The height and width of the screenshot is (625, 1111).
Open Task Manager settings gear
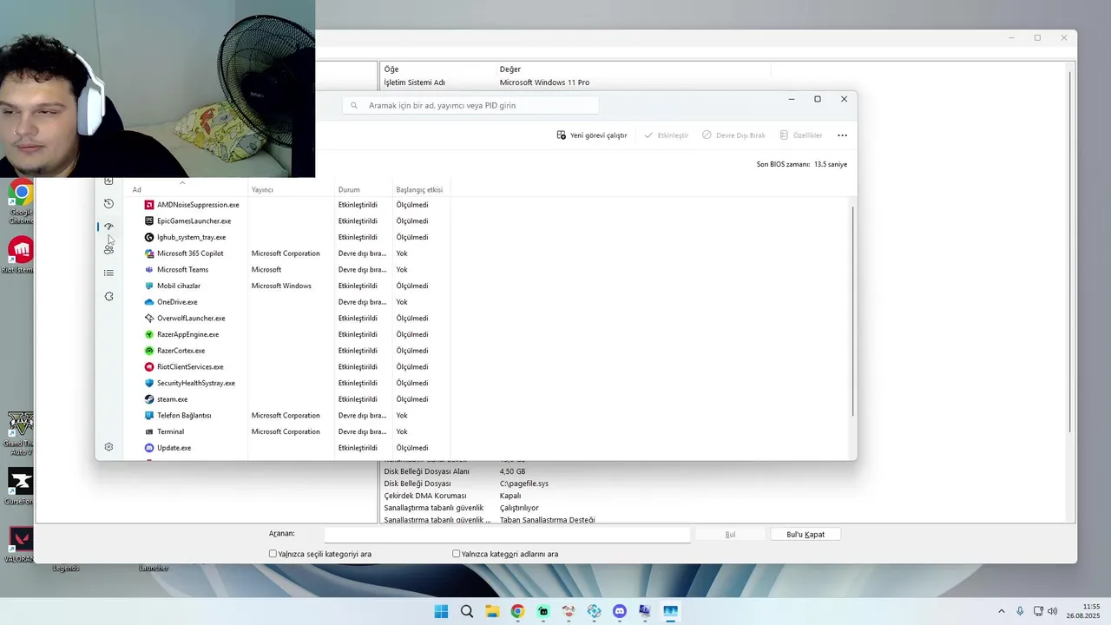(x=108, y=447)
